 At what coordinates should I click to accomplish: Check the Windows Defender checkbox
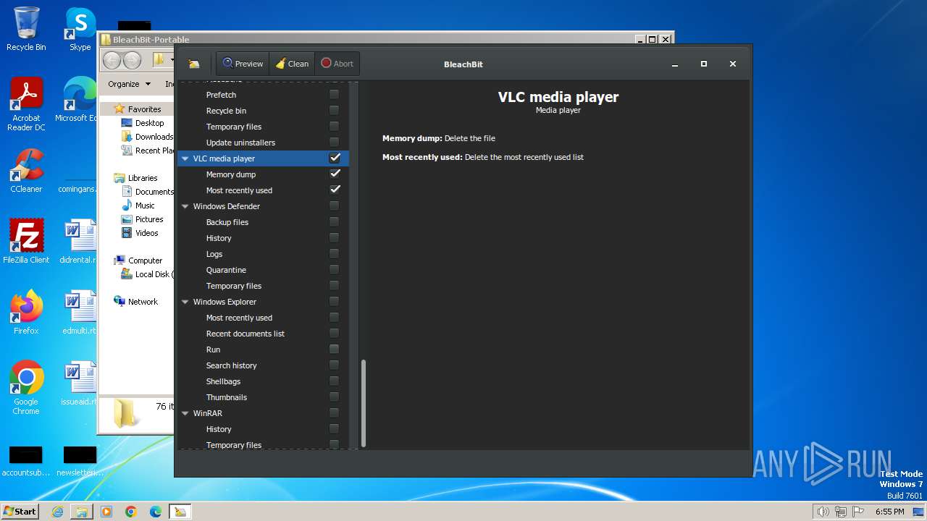pyautogui.click(x=334, y=206)
